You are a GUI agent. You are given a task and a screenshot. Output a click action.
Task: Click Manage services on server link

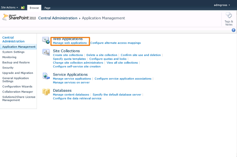[71, 82]
